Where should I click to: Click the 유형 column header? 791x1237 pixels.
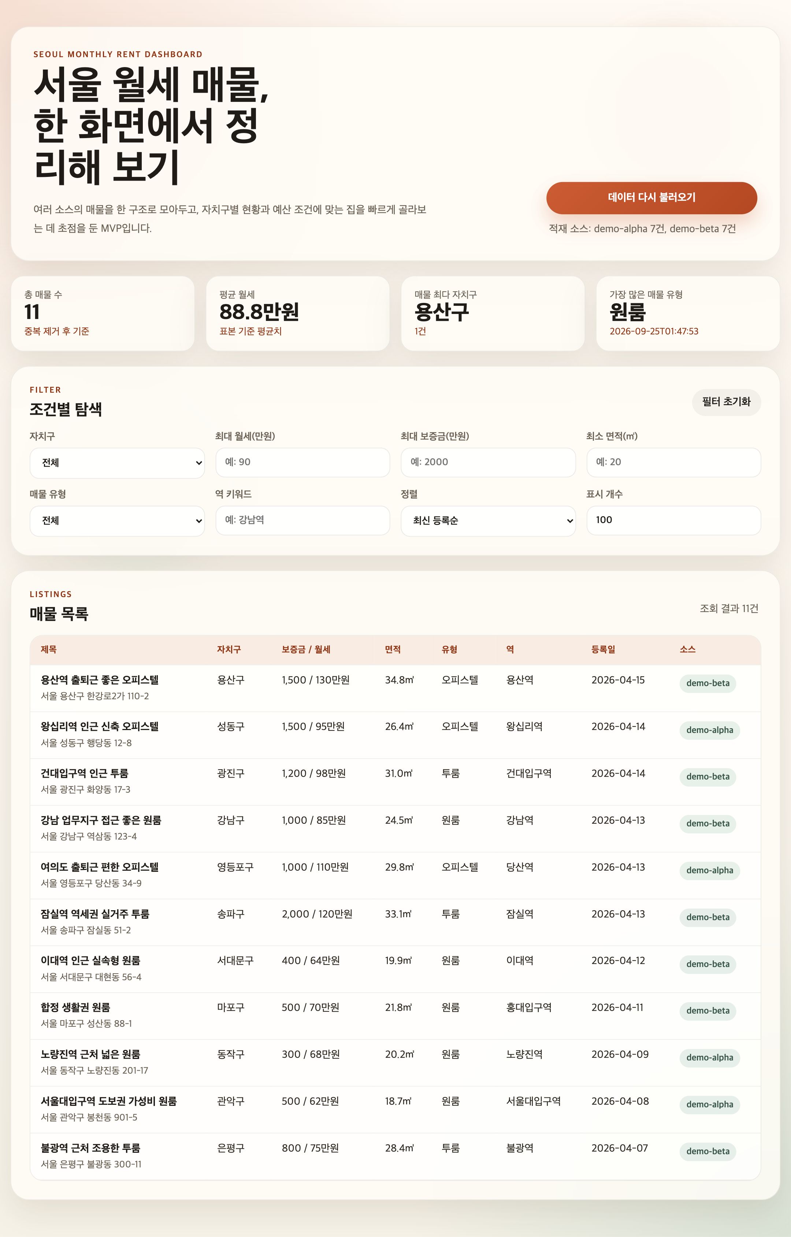point(449,649)
